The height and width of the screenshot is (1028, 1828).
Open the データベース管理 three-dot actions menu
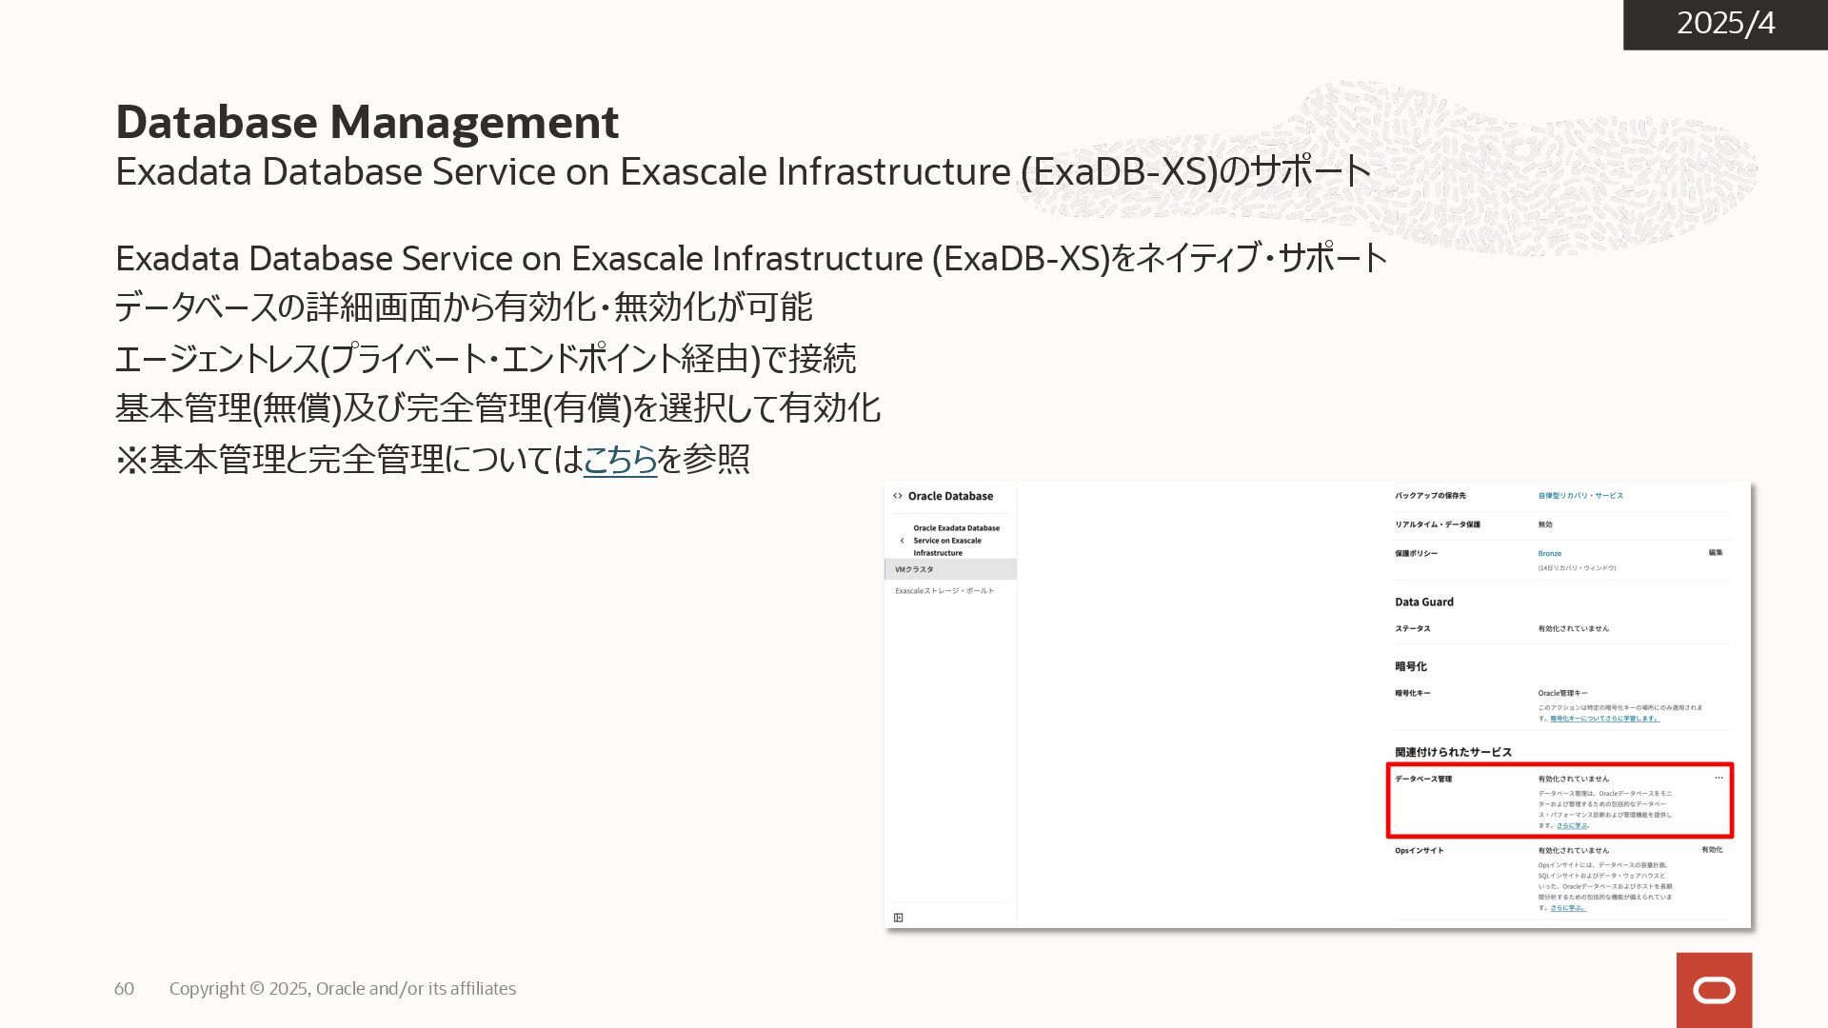[1719, 778]
